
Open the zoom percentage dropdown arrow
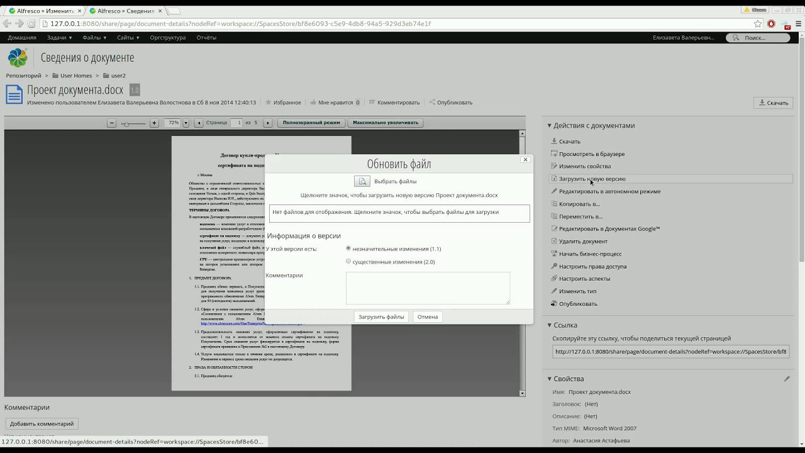[186, 123]
